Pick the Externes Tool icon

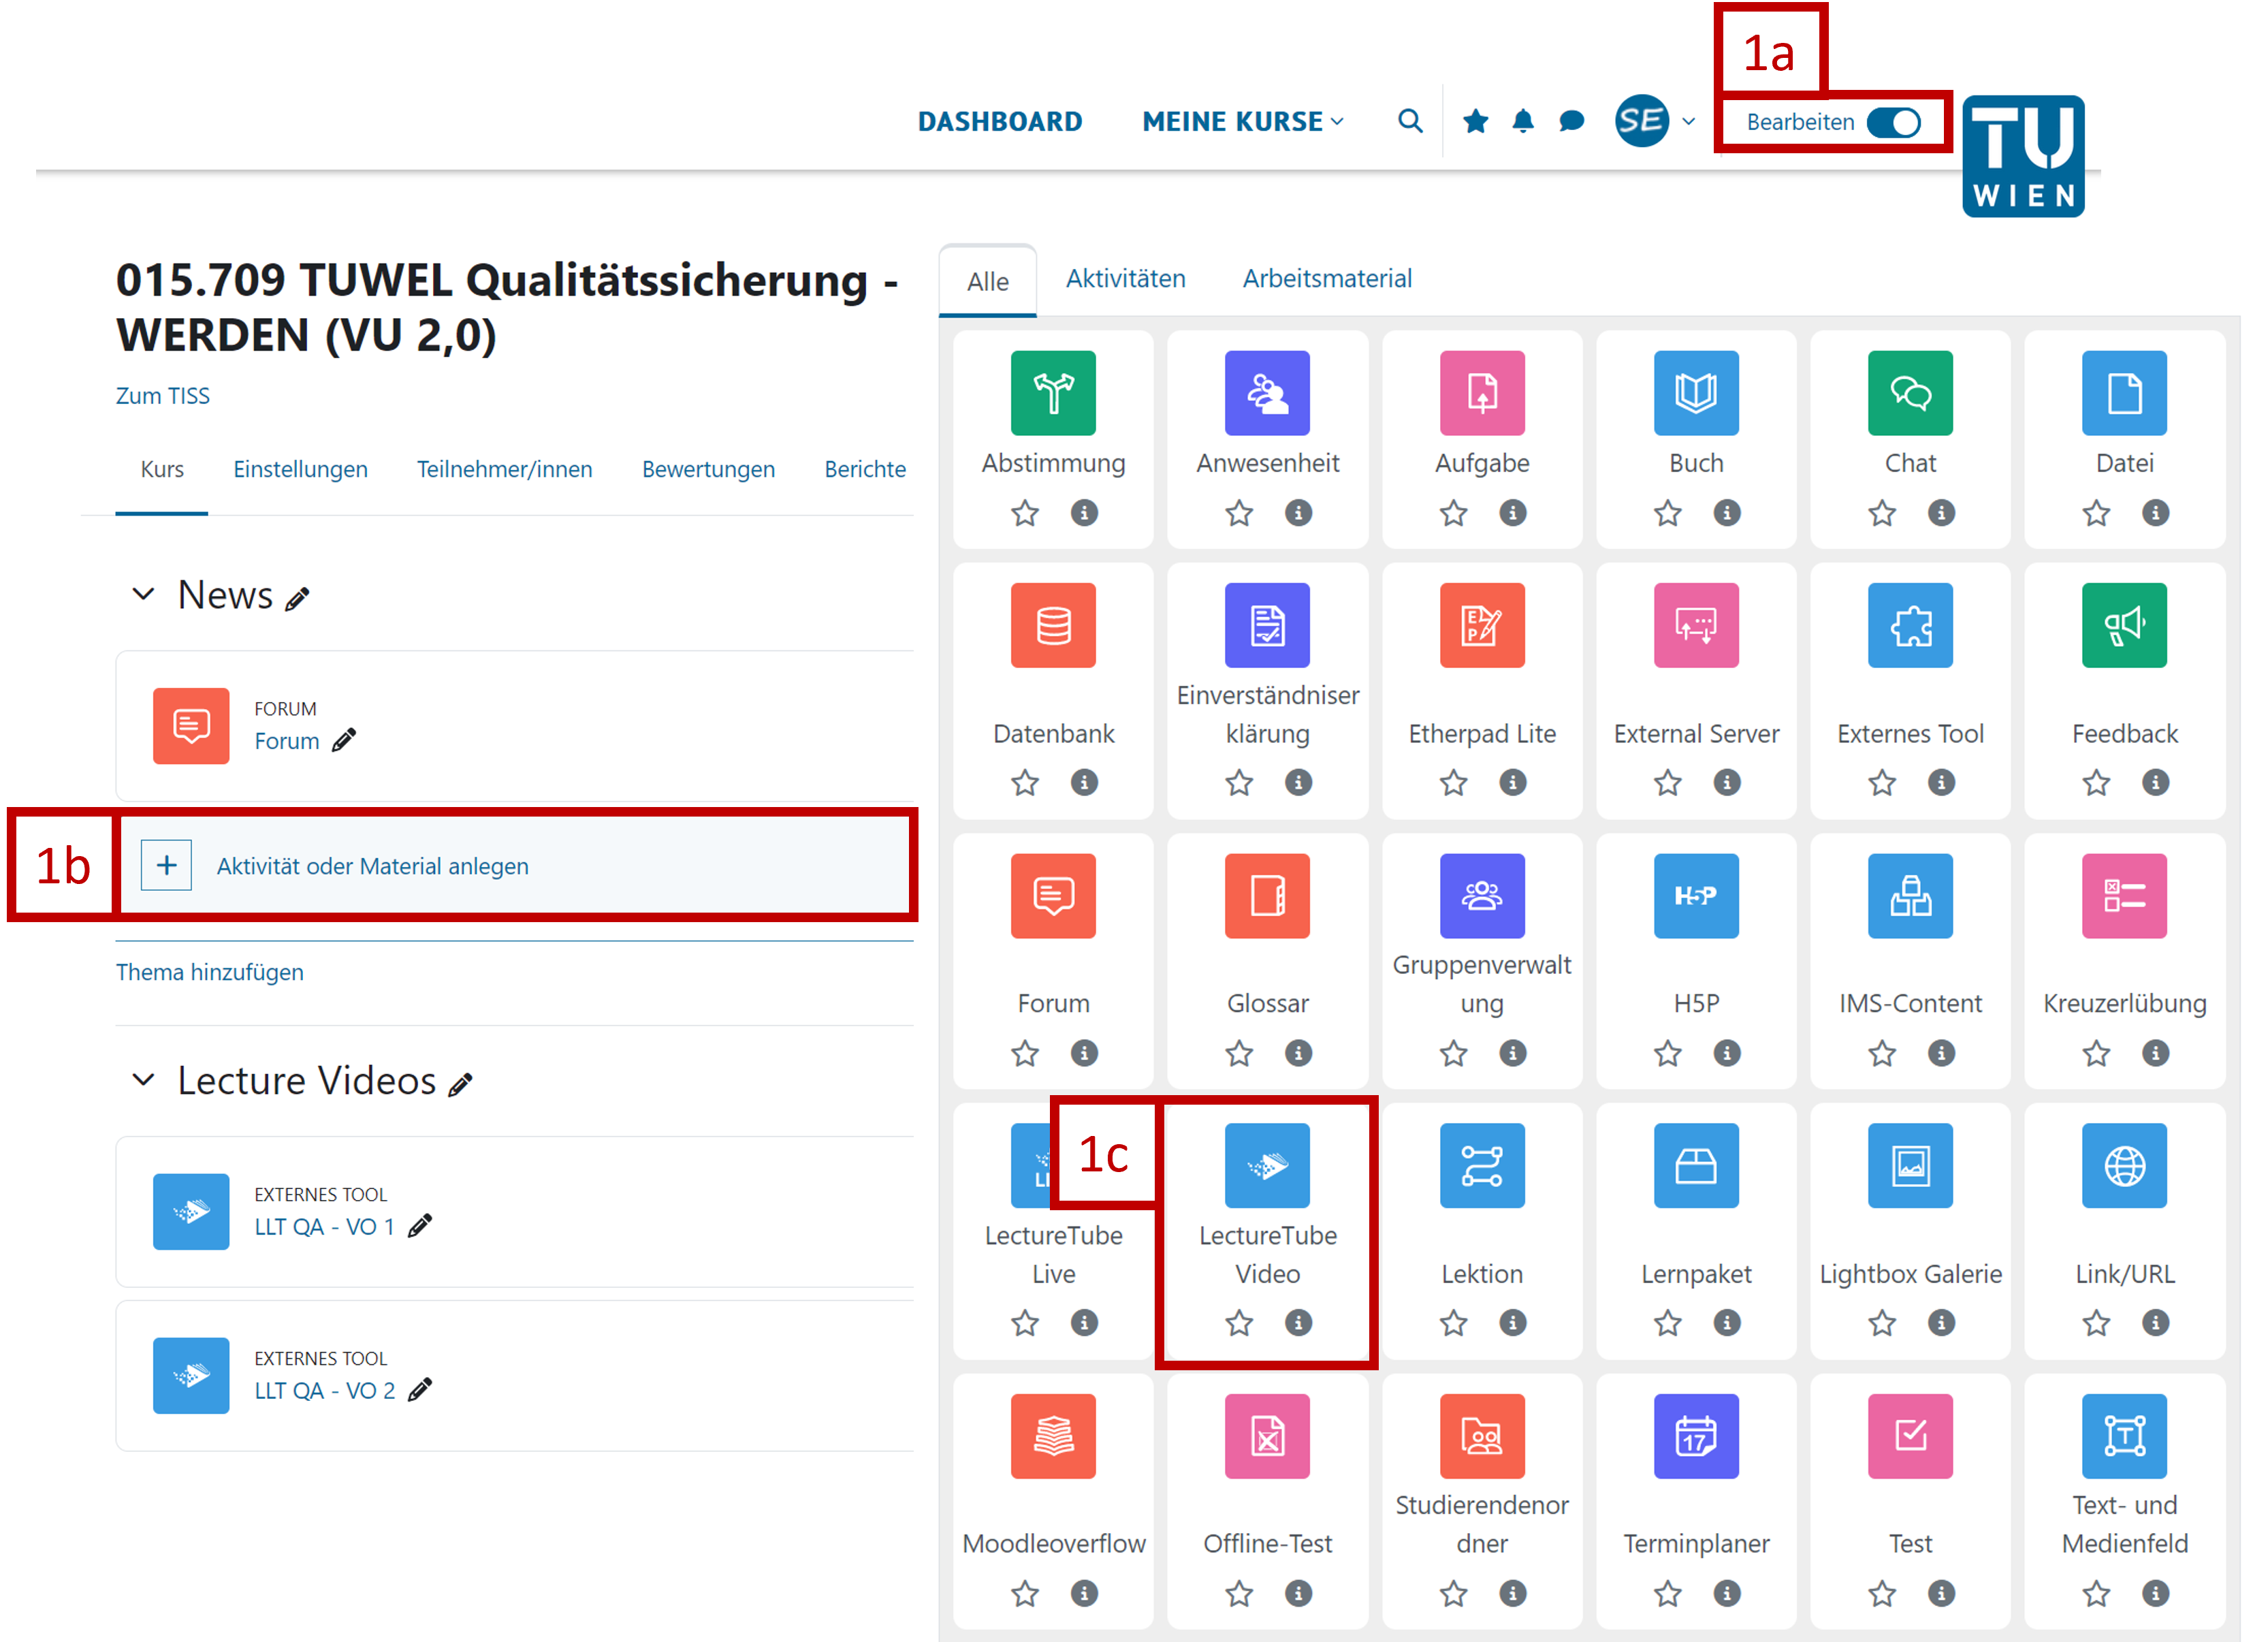pos(1910,625)
